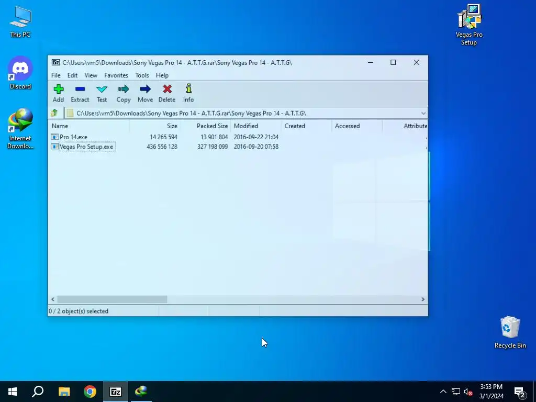
Task: Click the scroll left arrow
Action: coord(53,299)
